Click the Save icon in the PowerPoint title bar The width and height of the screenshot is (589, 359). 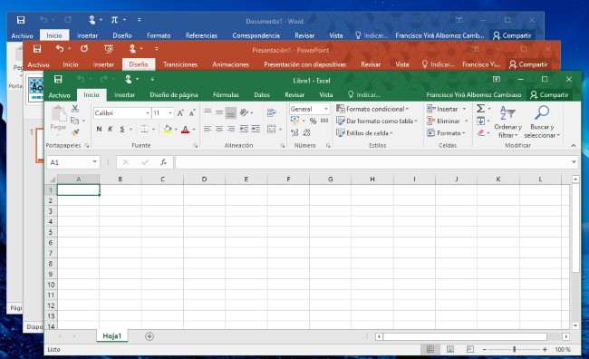click(37, 49)
